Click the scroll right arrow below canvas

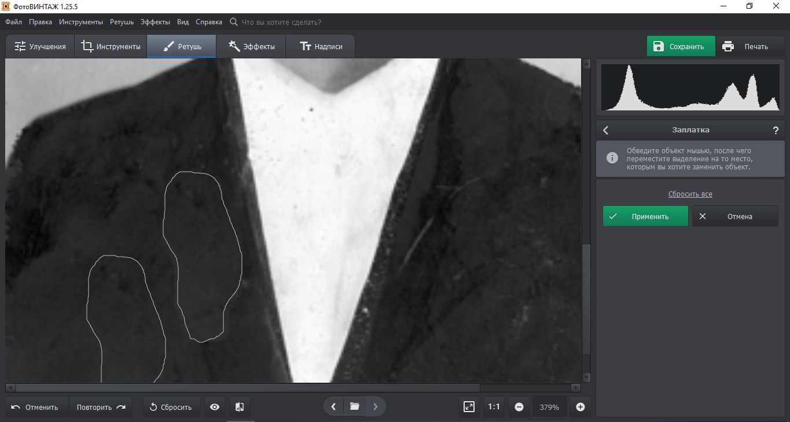tap(575, 388)
